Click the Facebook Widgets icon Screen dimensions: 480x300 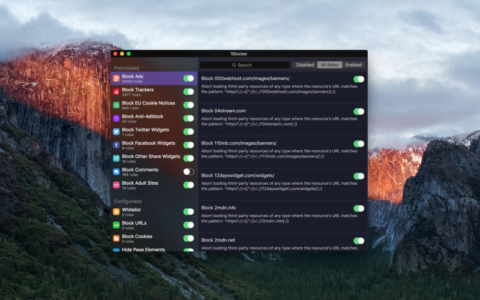click(x=116, y=145)
